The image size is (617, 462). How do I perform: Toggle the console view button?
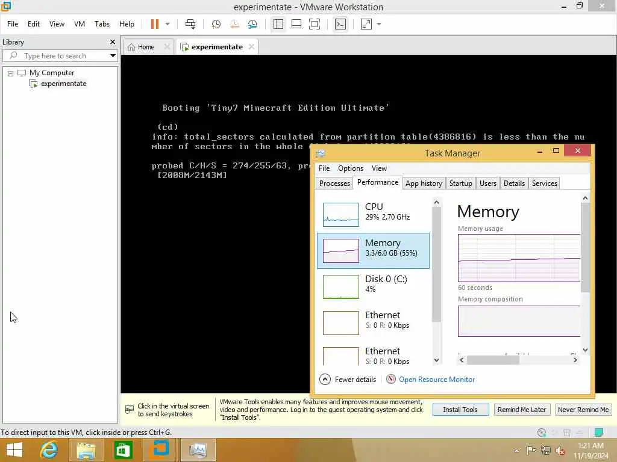click(340, 24)
